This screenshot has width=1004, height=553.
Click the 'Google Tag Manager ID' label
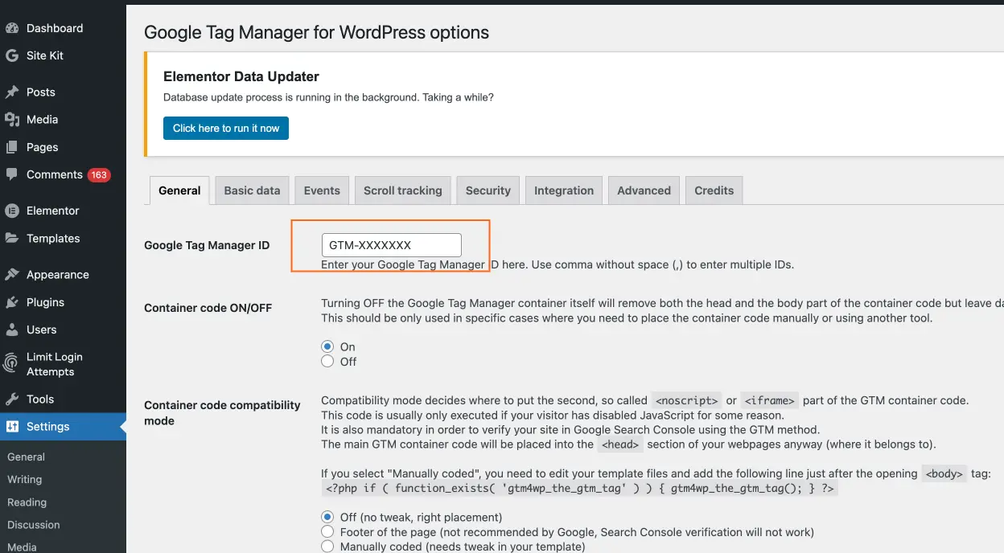(x=207, y=245)
